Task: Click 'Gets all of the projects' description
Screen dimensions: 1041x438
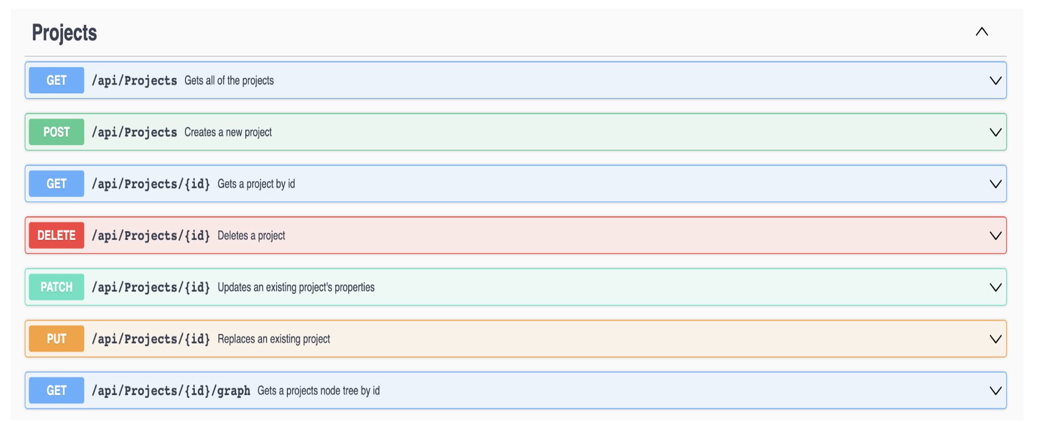Action: tap(229, 80)
